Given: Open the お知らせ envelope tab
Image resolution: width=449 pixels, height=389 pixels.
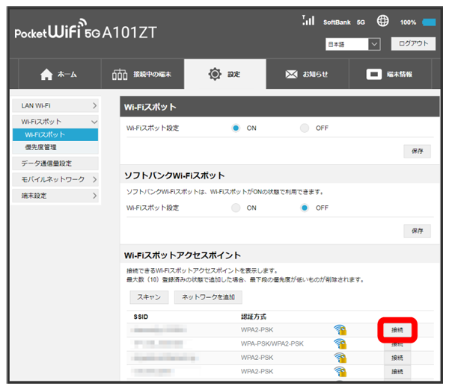Looking at the screenshot, I should pos(306,75).
